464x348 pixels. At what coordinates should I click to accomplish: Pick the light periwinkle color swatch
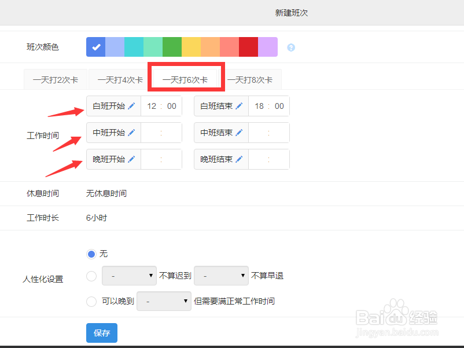pyautogui.click(x=115, y=47)
